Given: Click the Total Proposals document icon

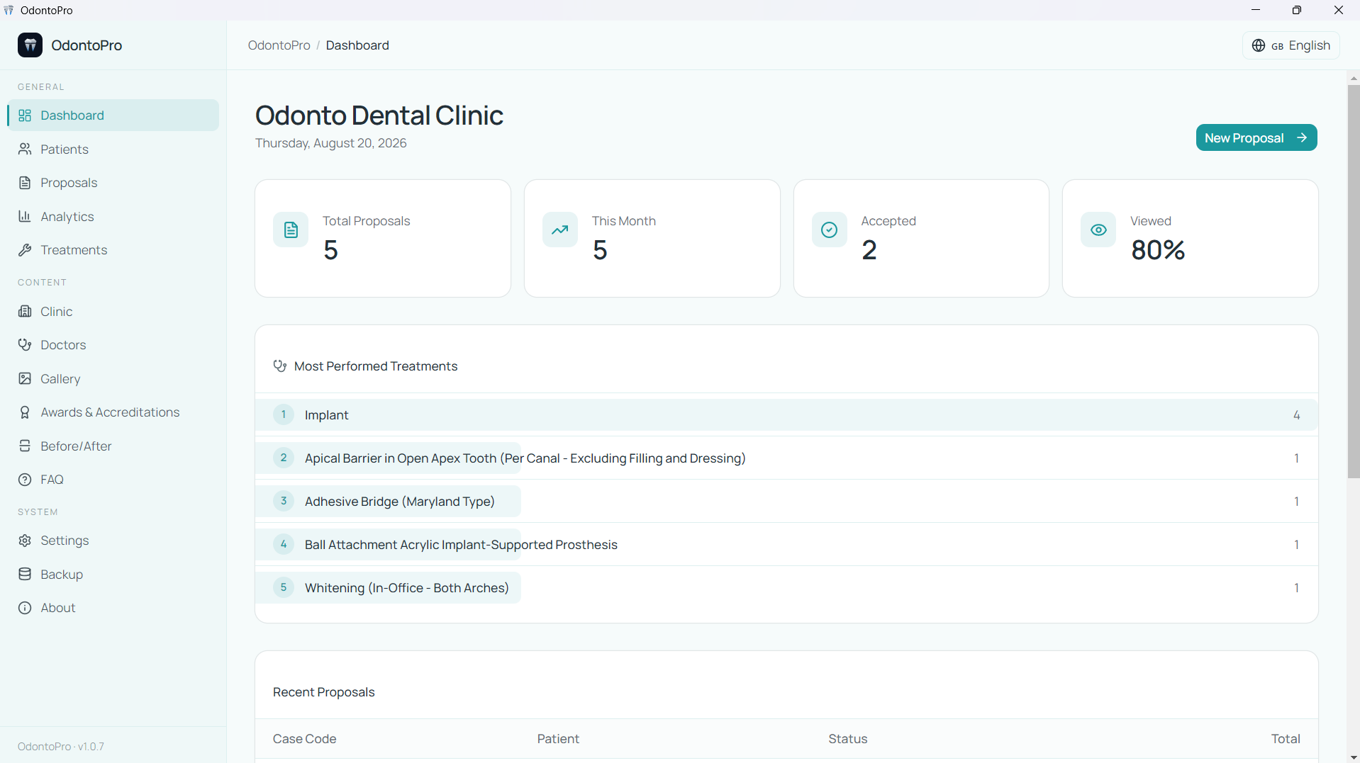Looking at the screenshot, I should coord(291,230).
